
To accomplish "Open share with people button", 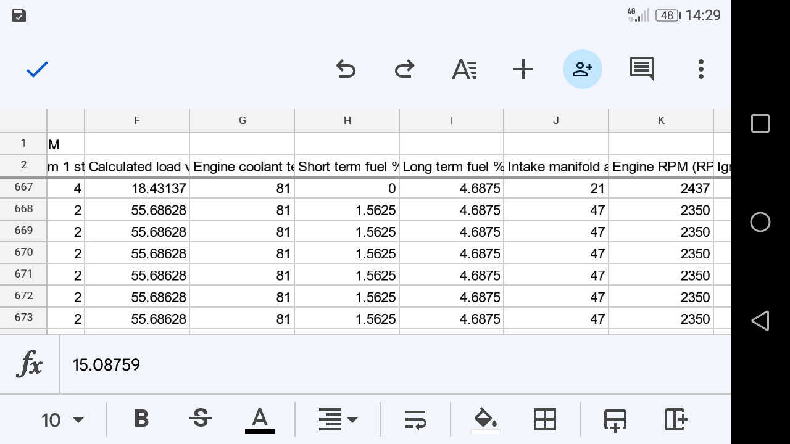I will 582,69.
